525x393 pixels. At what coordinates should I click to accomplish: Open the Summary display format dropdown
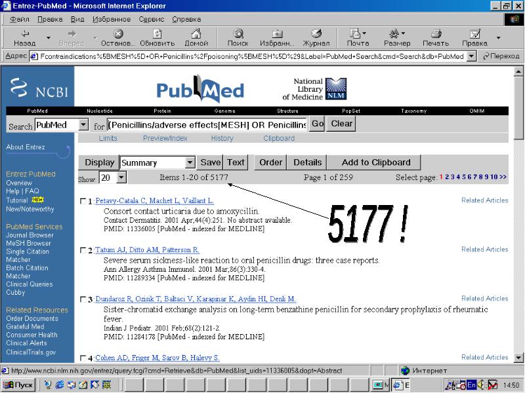pyautogui.click(x=190, y=162)
